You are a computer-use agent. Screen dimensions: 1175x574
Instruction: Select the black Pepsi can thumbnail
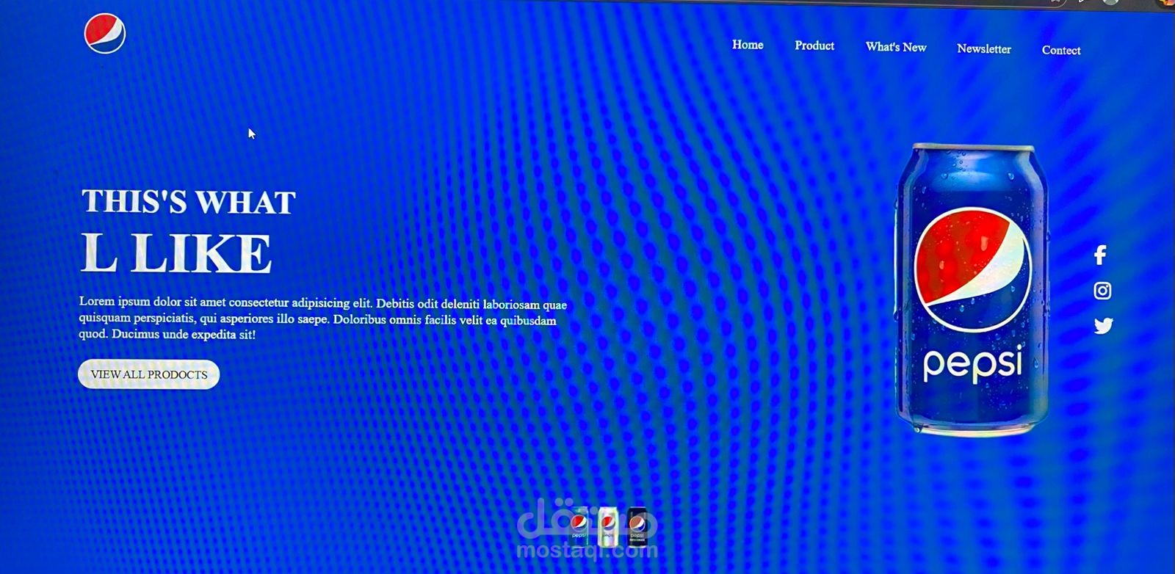[637, 527]
